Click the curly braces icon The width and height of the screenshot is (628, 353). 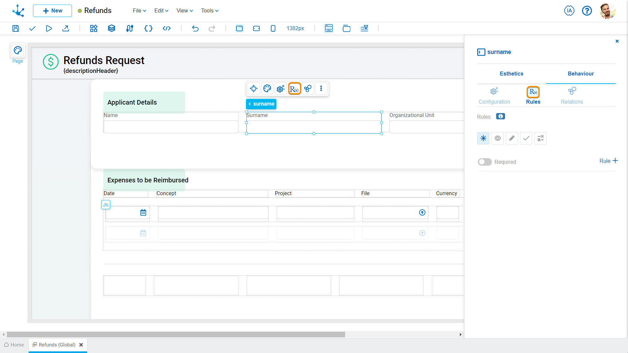pyautogui.click(x=148, y=28)
